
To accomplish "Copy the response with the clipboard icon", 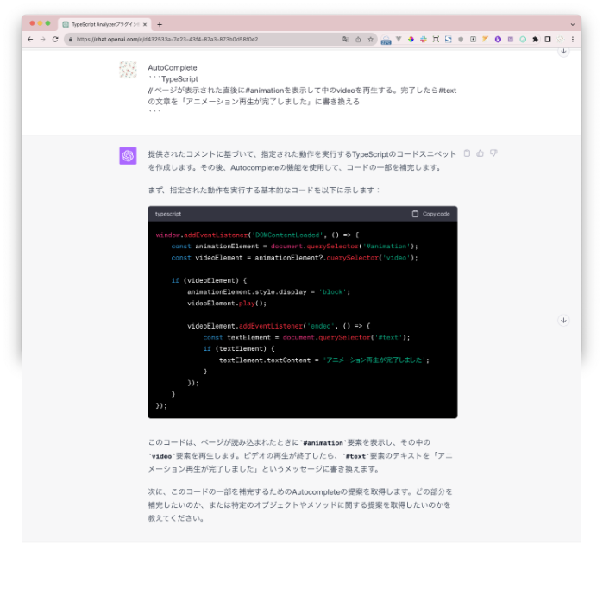I will click(467, 153).
